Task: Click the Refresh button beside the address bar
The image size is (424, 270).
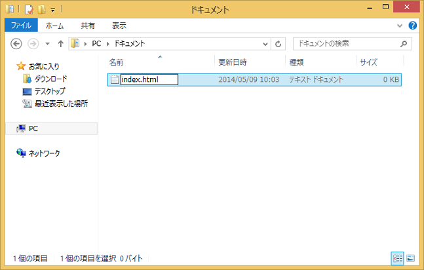Action: (279, 44)
